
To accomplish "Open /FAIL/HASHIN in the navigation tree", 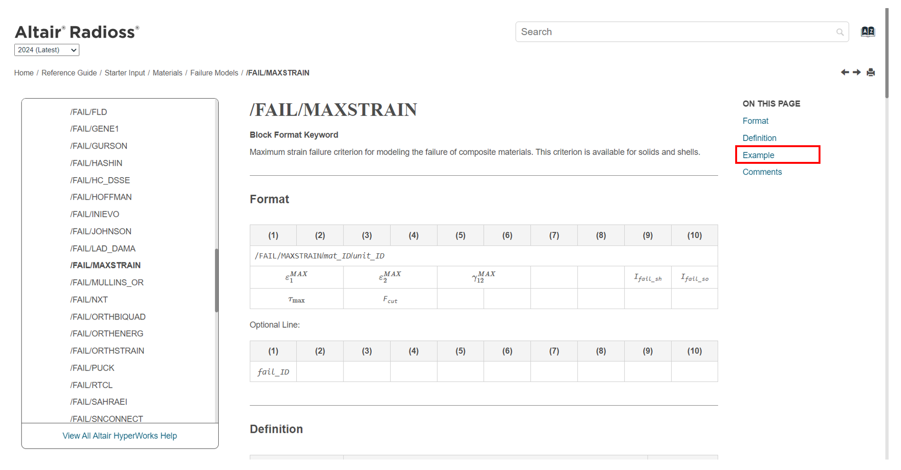I will 96,163.
